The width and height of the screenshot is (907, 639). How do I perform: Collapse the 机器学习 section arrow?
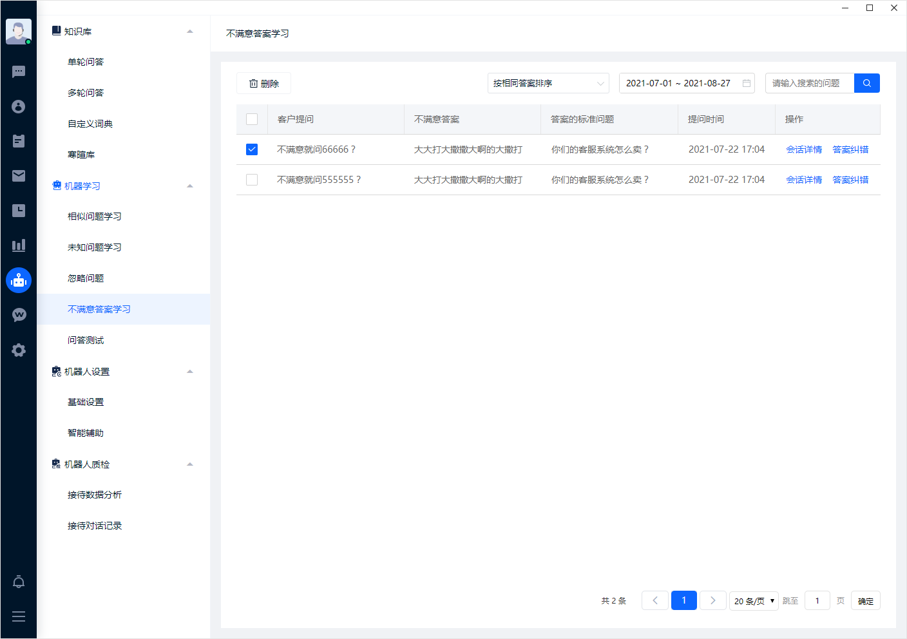click(190, 186)
